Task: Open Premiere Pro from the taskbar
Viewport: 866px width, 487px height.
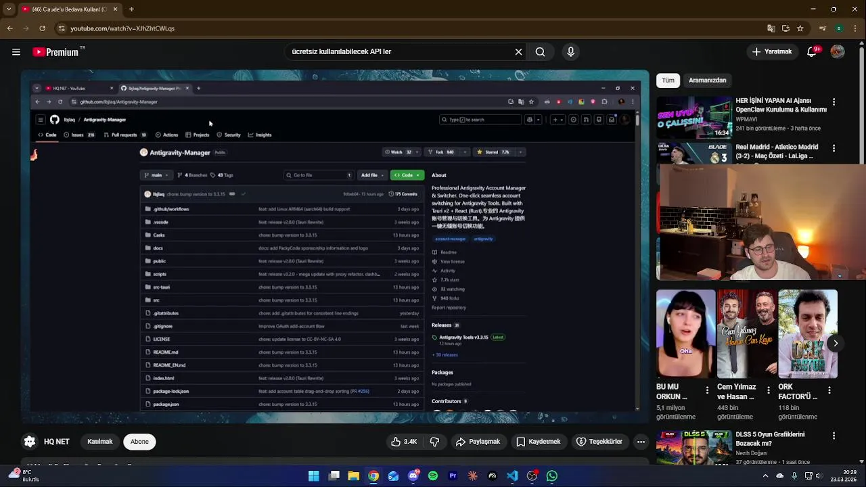Action: point(453,476)
